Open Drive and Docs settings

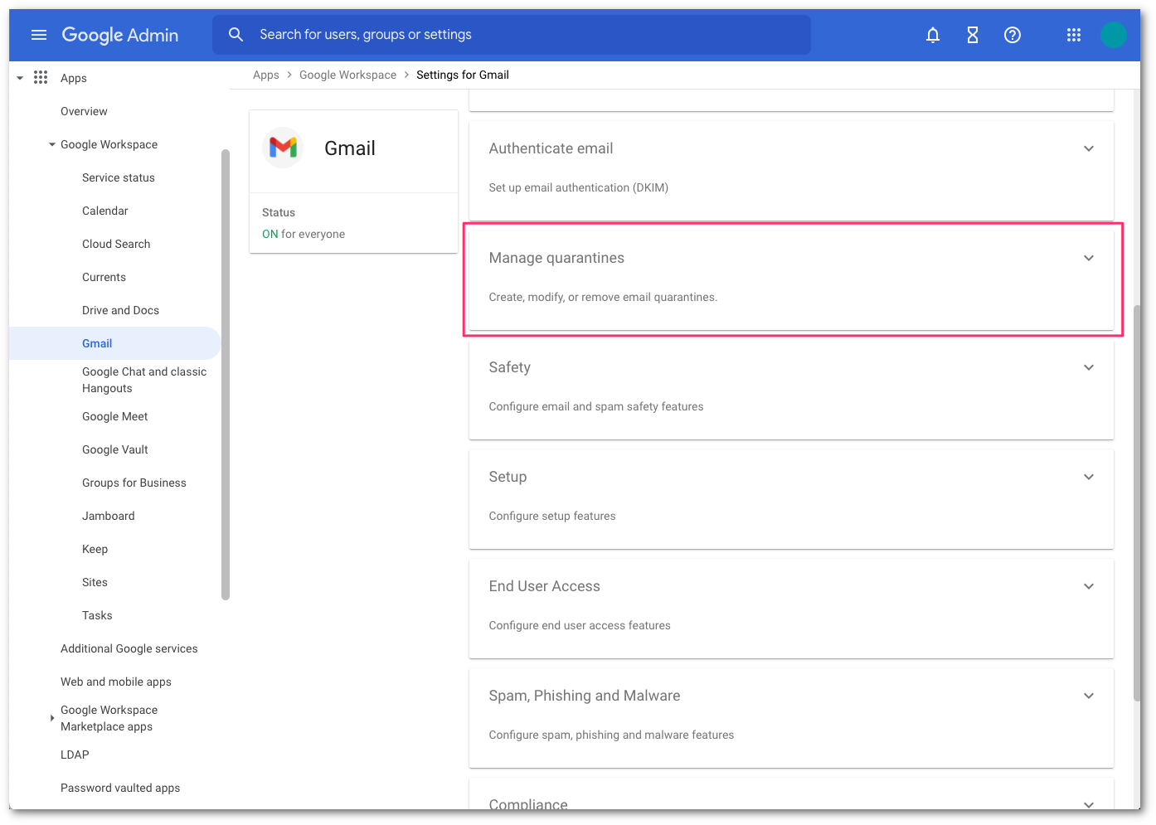tap(120, 310)
